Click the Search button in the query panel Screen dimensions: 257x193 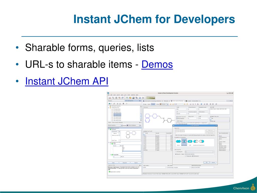136,163
